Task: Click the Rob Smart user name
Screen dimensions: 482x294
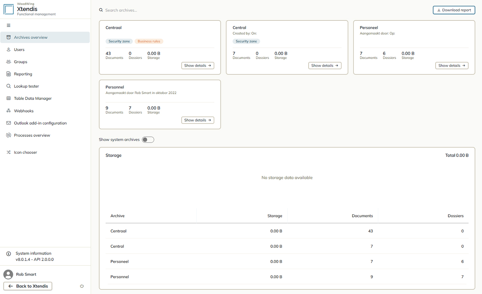Action: click(x=26, y=274)
